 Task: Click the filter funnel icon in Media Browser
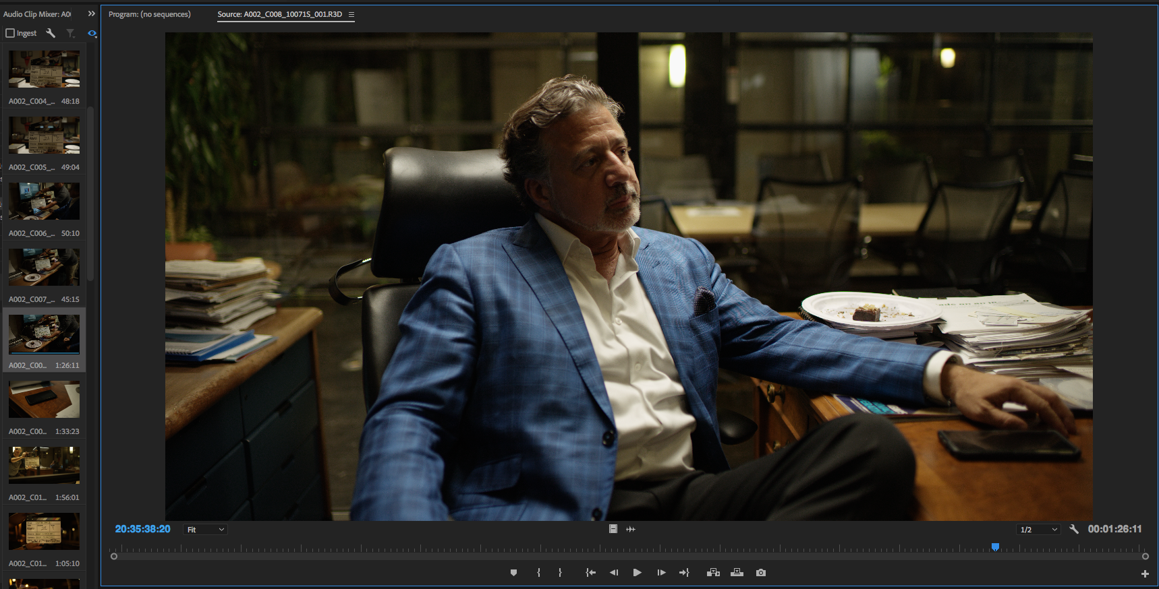(70, 33)
